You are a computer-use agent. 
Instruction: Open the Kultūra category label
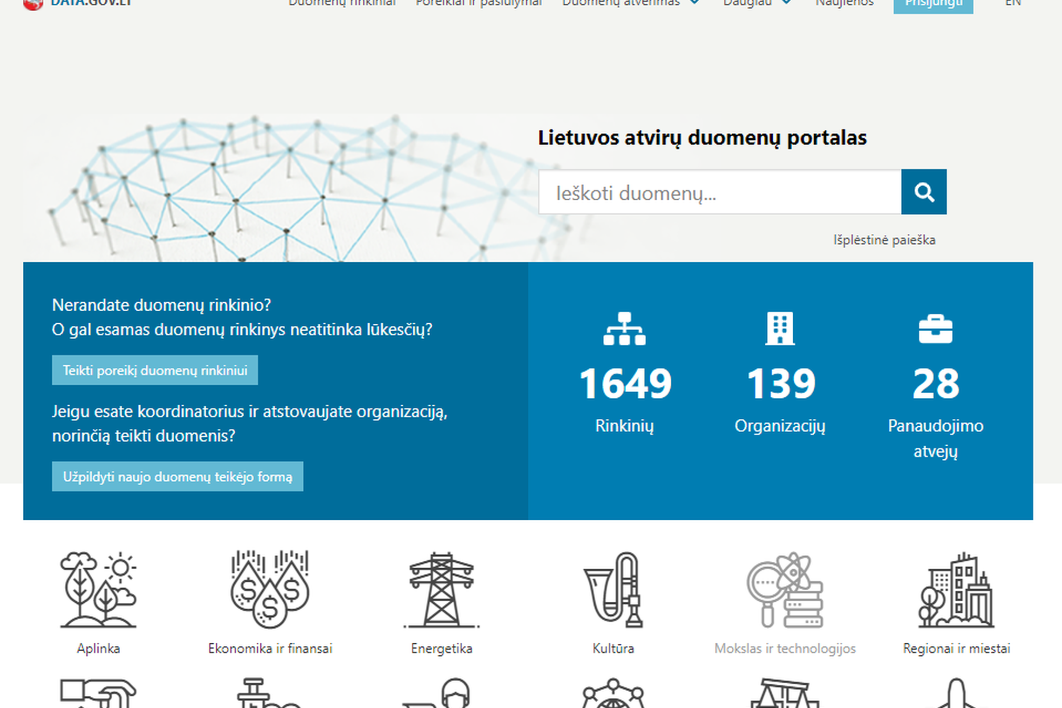613,648
